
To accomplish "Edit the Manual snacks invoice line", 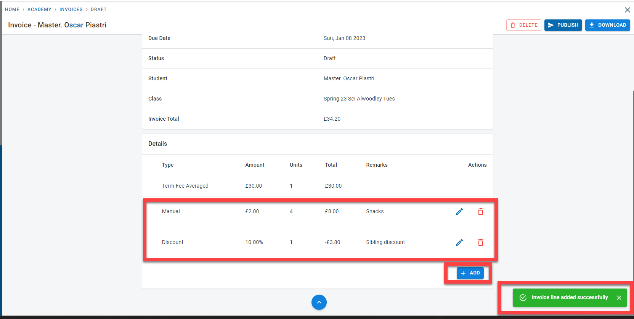I will [x=459, y=212].
